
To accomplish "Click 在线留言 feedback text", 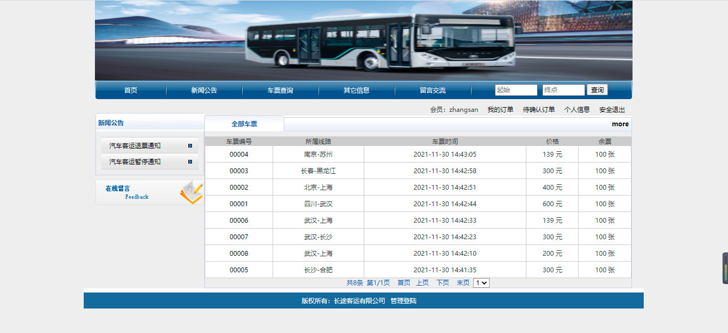I will [117, 188].
